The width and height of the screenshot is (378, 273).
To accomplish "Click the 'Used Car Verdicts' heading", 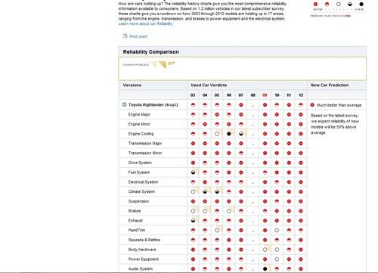I will 209,85.
